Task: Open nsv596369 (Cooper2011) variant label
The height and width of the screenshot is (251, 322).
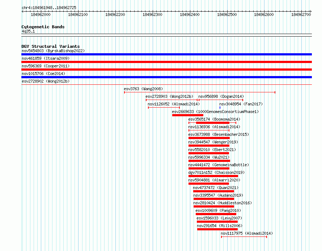Action: (46, 66)
